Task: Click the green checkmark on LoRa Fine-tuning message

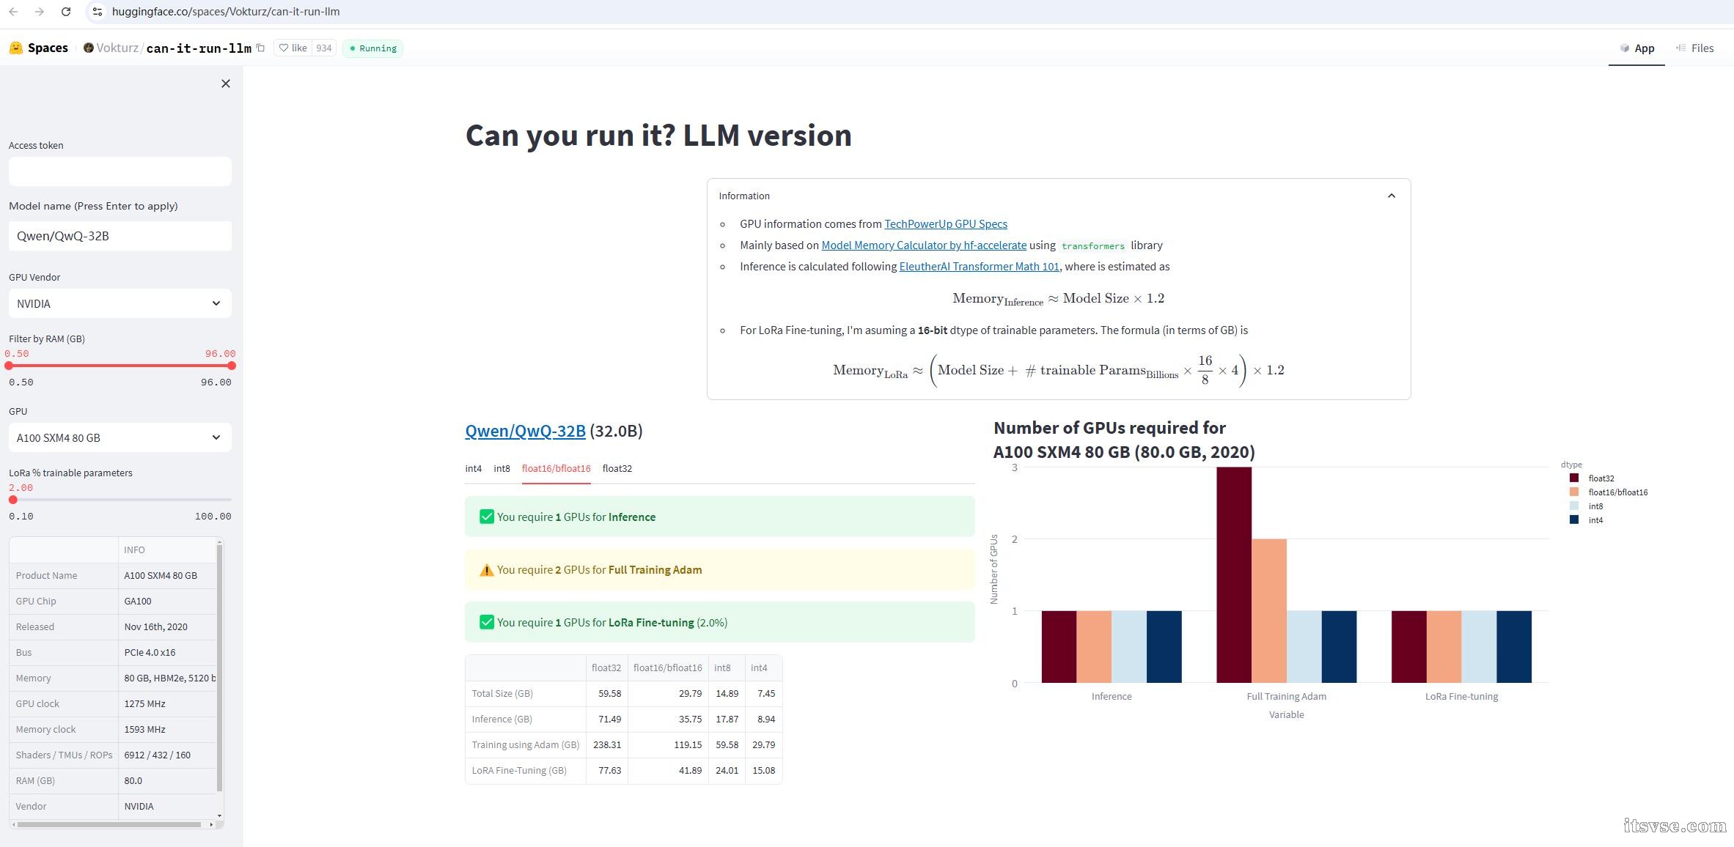Action: click(486, 622)
